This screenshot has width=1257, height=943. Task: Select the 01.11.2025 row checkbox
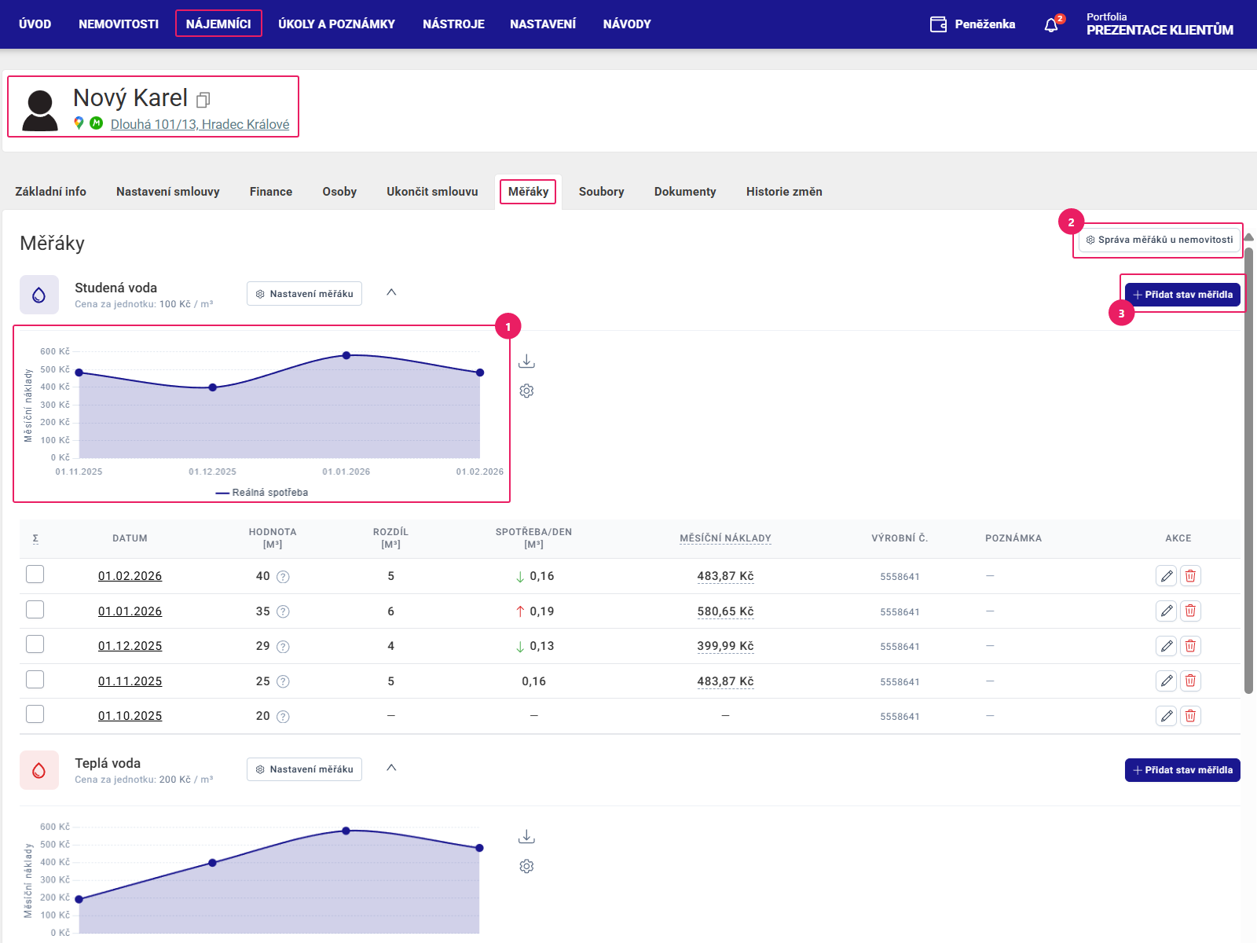[x=35, y=679]
